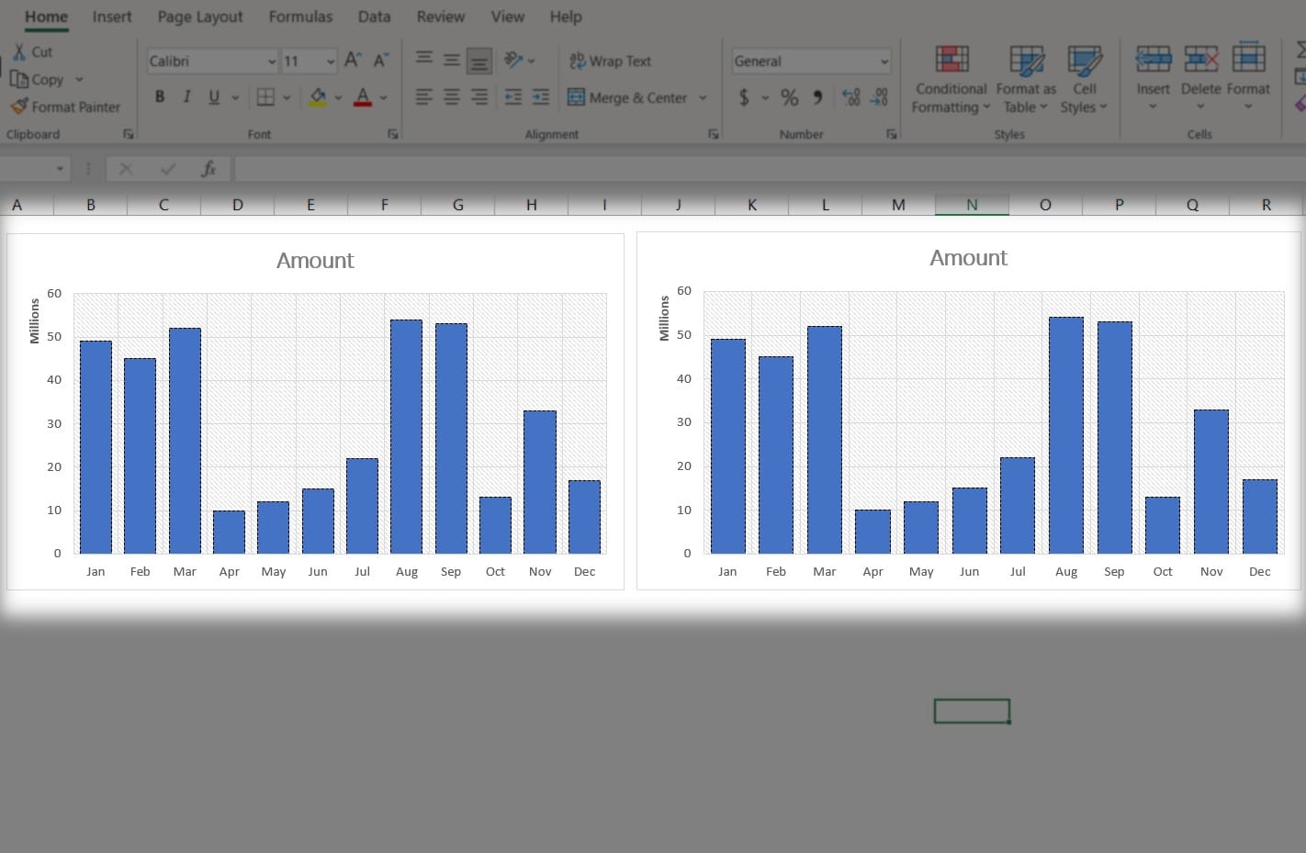Apply the red font color swatch

pyautogui.click(x=363, y=97)
